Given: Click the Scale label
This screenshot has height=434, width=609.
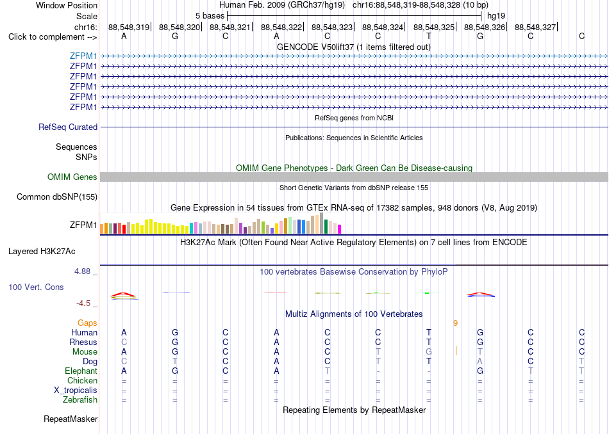Looking at the screenshot, I should pyautogui.click(x=87, y=16).
